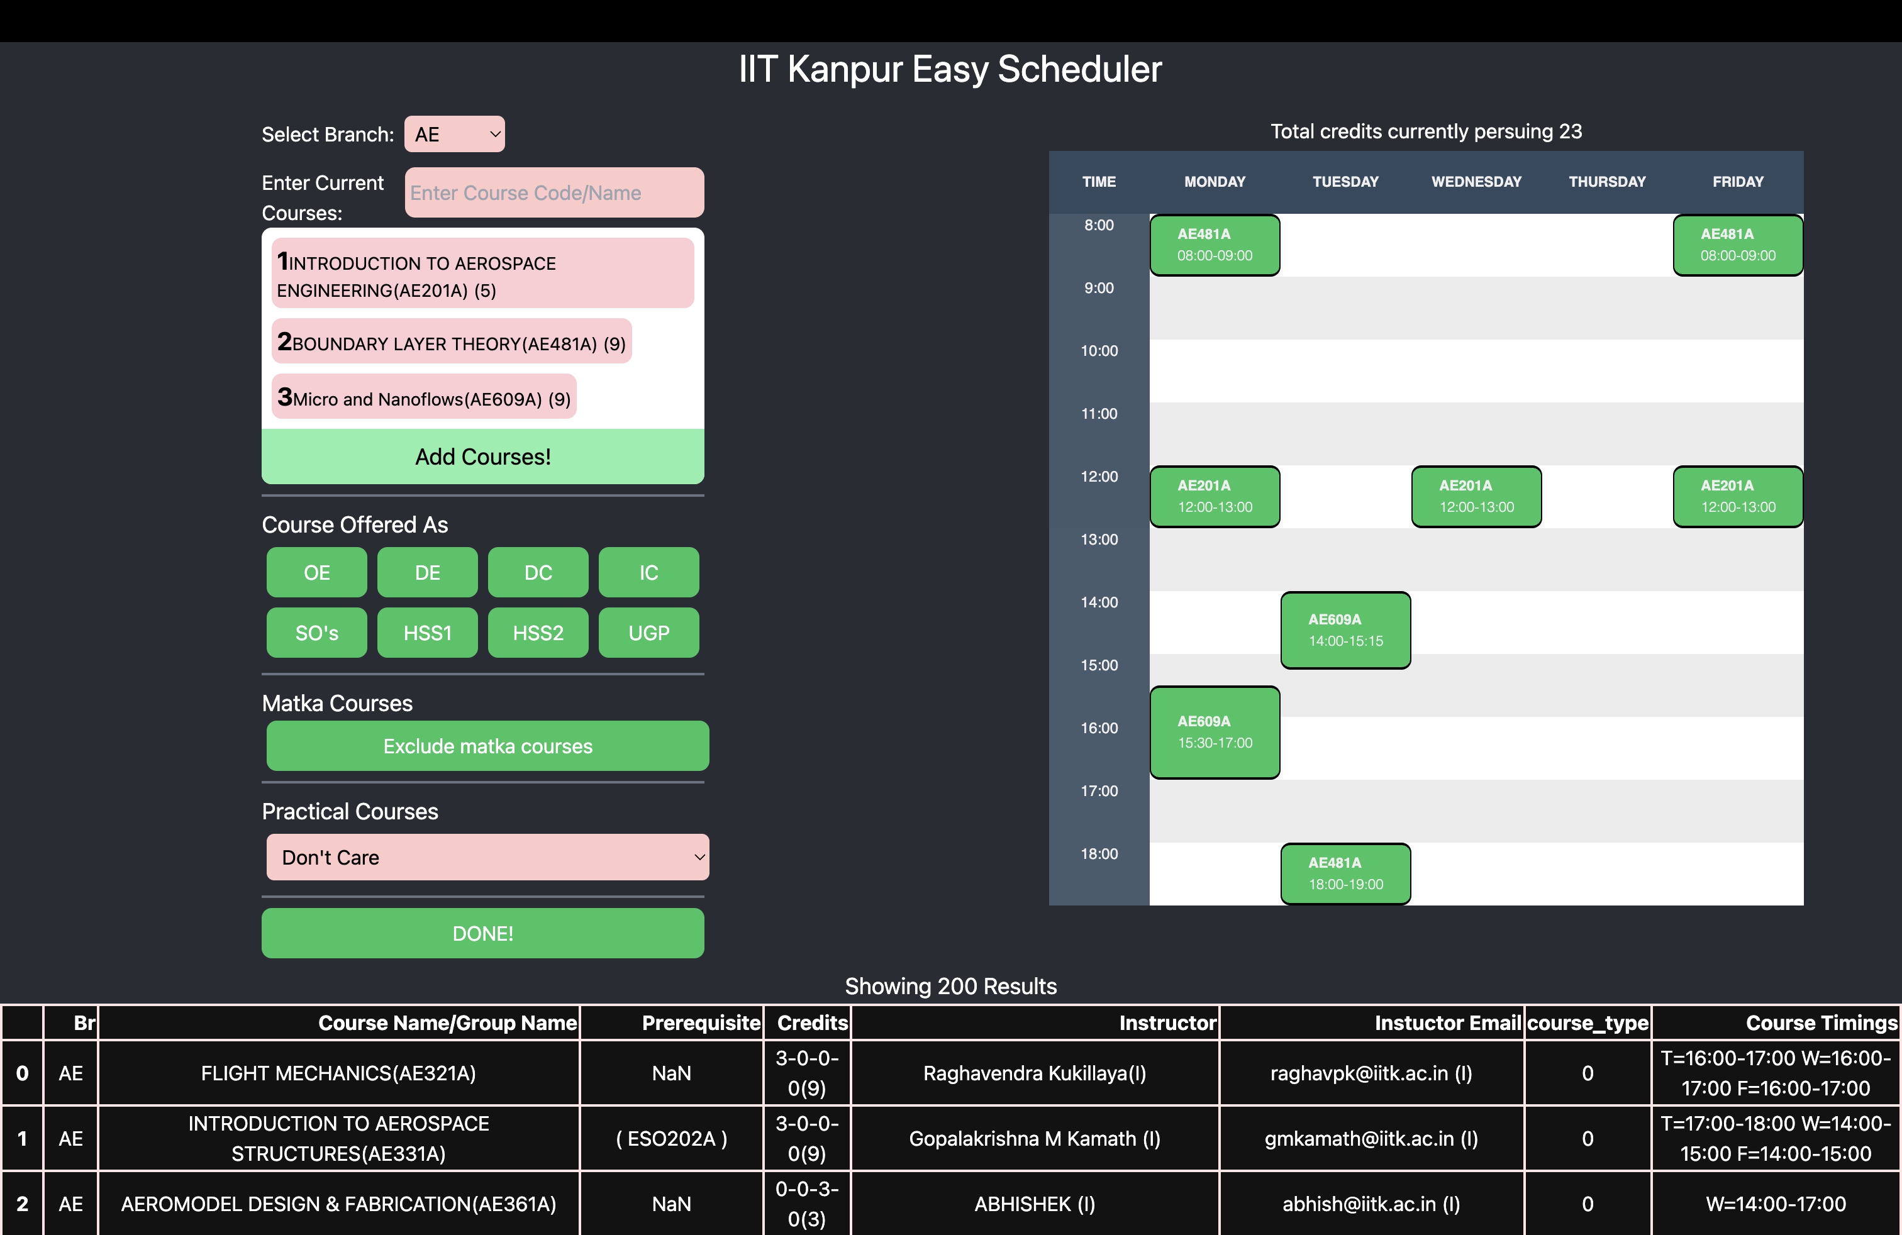The width and height of the screenshot is (1902, 1235).
Task: Click the Friday AE481A 08:00-09:00 timetable block
Action: tap(1738, 245)
